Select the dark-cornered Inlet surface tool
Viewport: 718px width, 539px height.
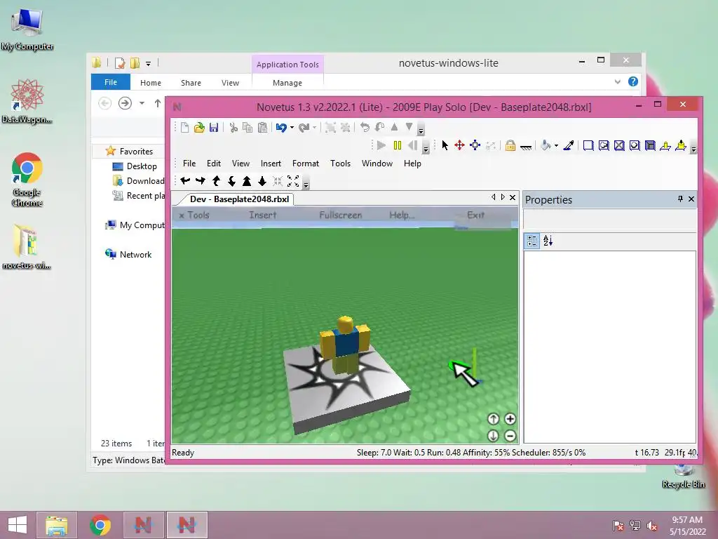click(x=650, y=146)
